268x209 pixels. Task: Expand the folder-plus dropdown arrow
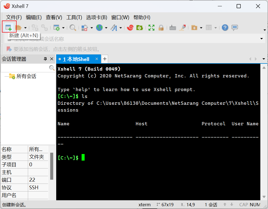click(201, 28)
